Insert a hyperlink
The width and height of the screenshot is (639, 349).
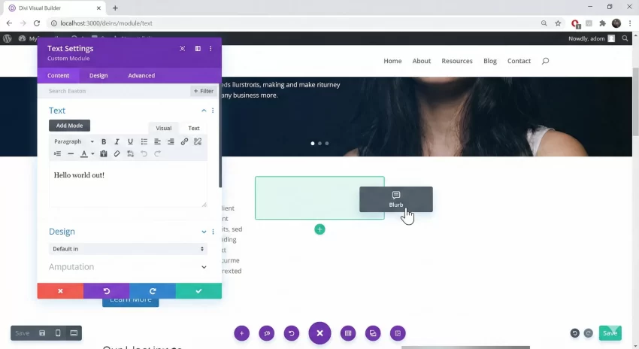[184, 141]
